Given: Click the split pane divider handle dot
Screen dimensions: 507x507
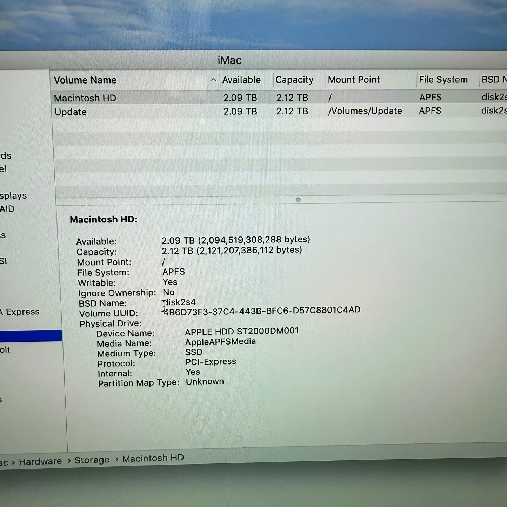Looking at the screenshot, I should [298, 200].
